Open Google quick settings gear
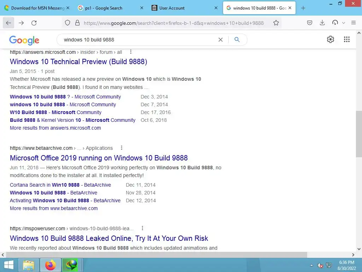Viewport: 362px width, 272px height. tap(331, 39)
